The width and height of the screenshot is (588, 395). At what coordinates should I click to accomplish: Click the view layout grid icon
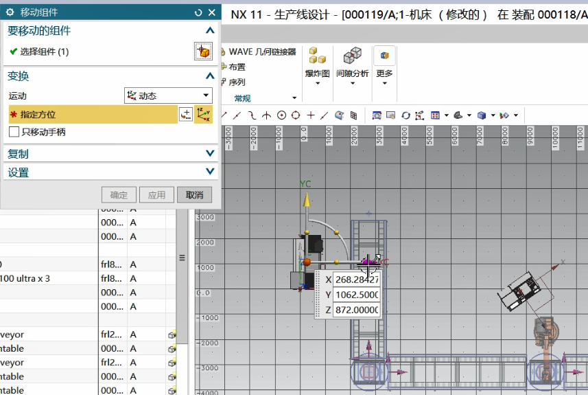point(436,115)
